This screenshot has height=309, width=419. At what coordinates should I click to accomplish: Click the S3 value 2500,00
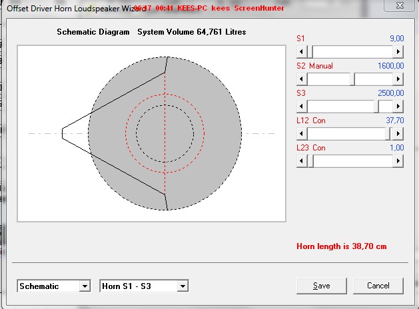(390, 93)
